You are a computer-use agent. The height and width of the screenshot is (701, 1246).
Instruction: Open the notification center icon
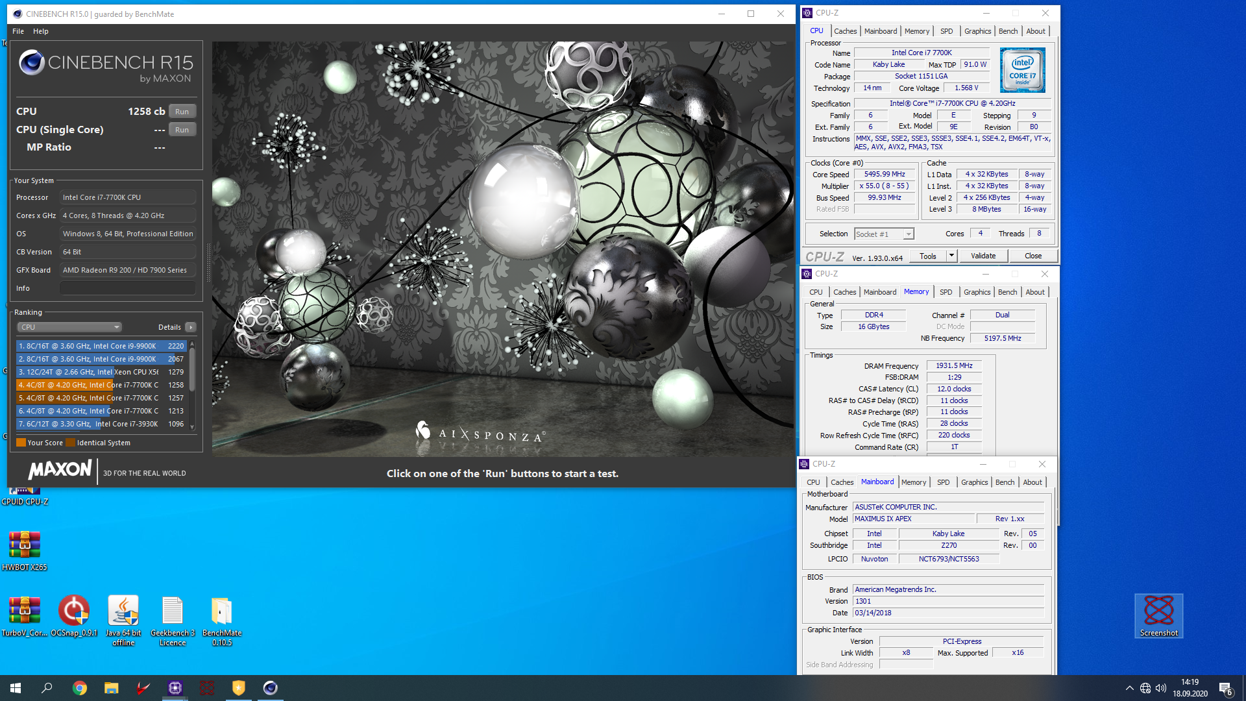coord(1225,689)
